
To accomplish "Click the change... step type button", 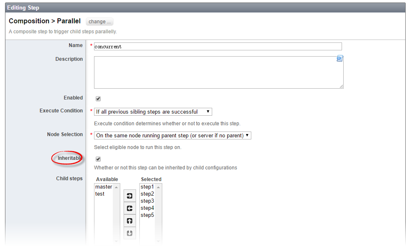I will click(x=99, y=22).
